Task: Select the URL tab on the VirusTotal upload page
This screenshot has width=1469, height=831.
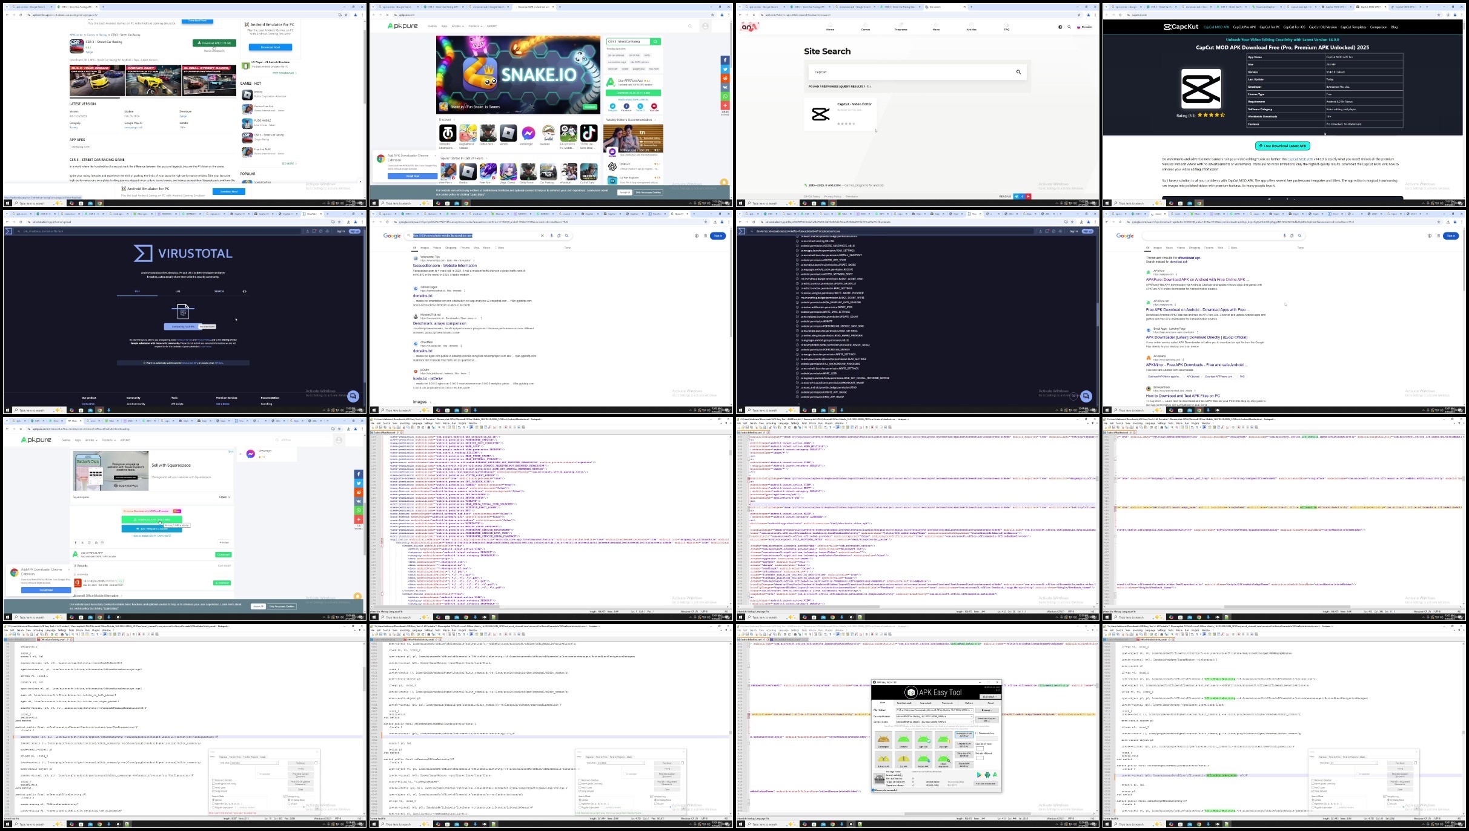Action: 178,291
